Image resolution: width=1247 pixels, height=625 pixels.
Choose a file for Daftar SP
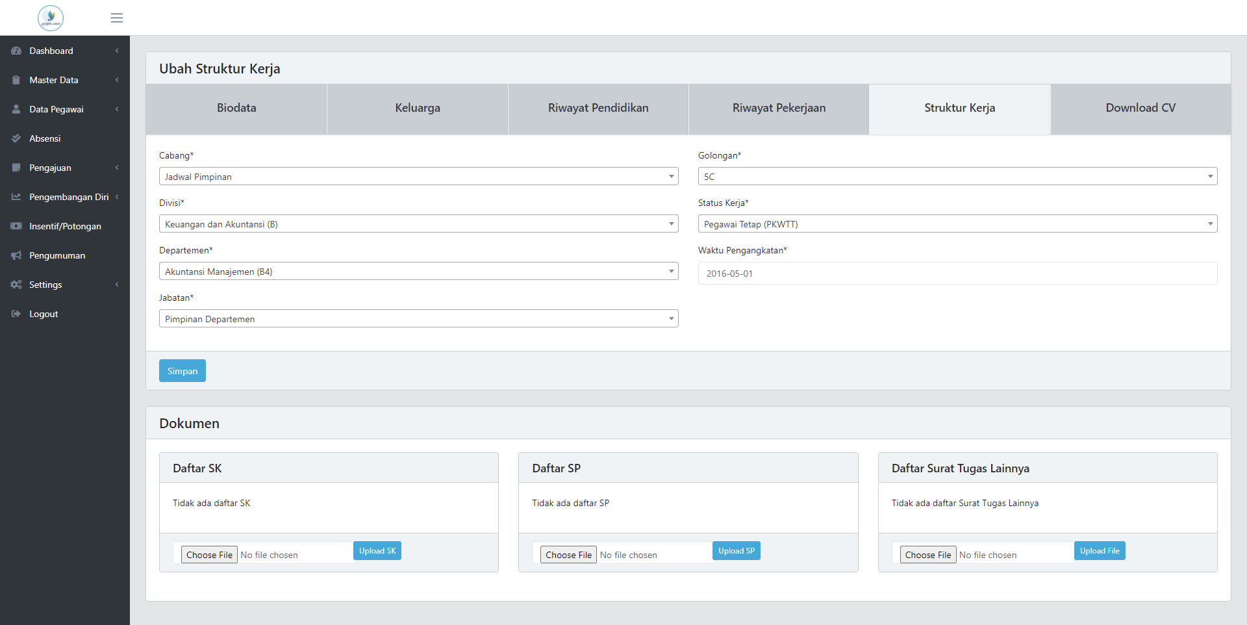[x=568, y=555]
